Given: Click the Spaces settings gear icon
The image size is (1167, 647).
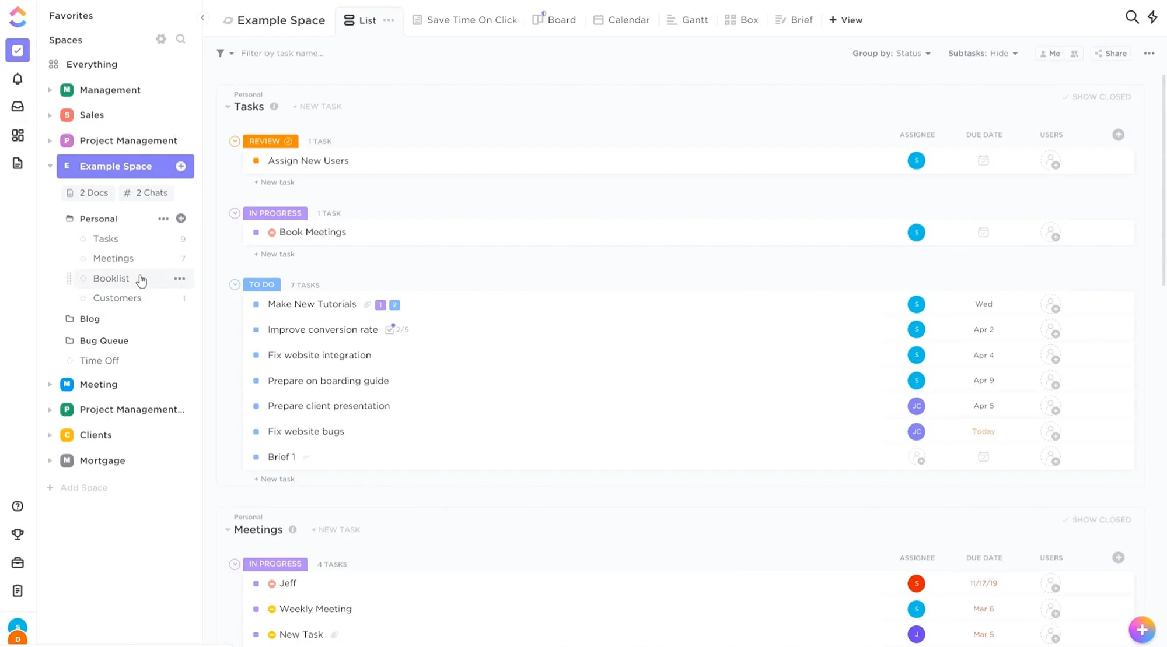Looking at the screenshot, I should pyautogui.click(x=161, y=39).
